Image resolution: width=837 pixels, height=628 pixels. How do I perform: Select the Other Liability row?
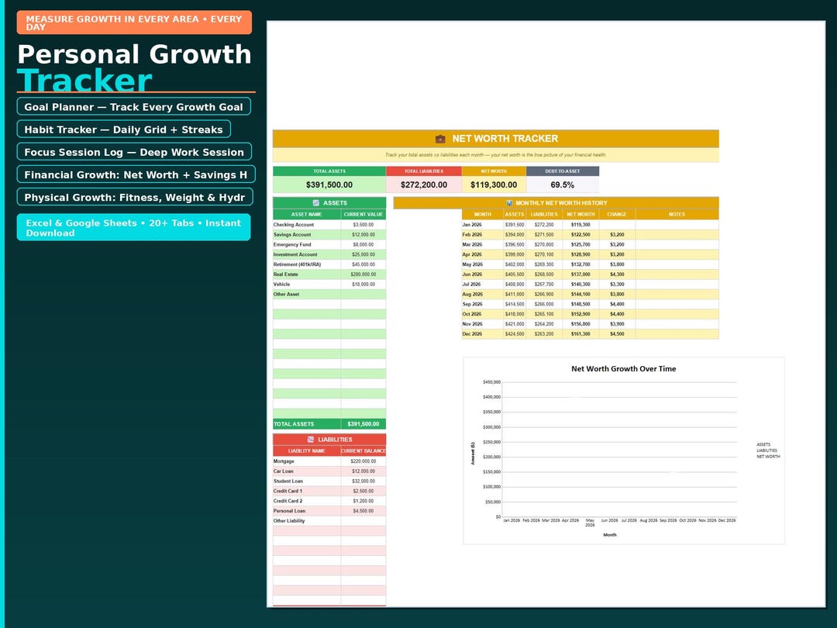pos(329,521)
